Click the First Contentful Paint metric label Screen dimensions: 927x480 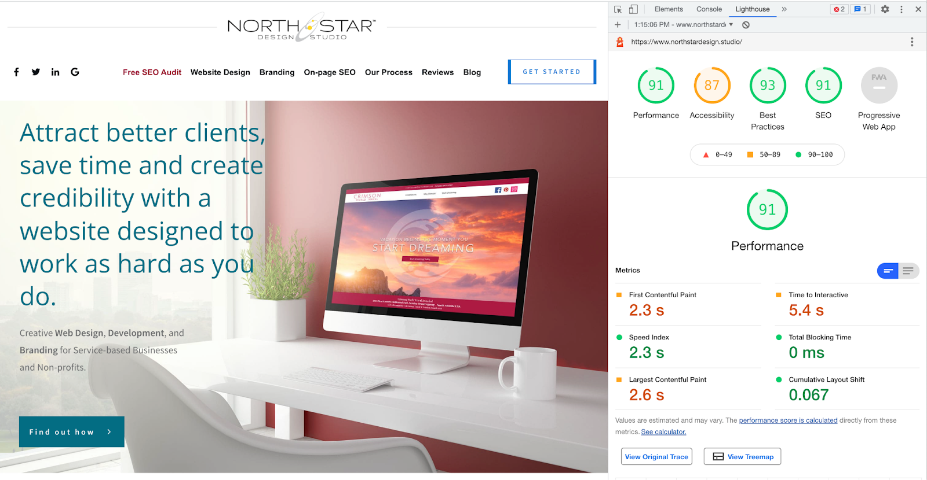[x=663, y=295]
